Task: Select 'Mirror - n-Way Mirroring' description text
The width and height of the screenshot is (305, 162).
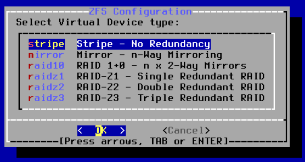Action: click(150, 55)
